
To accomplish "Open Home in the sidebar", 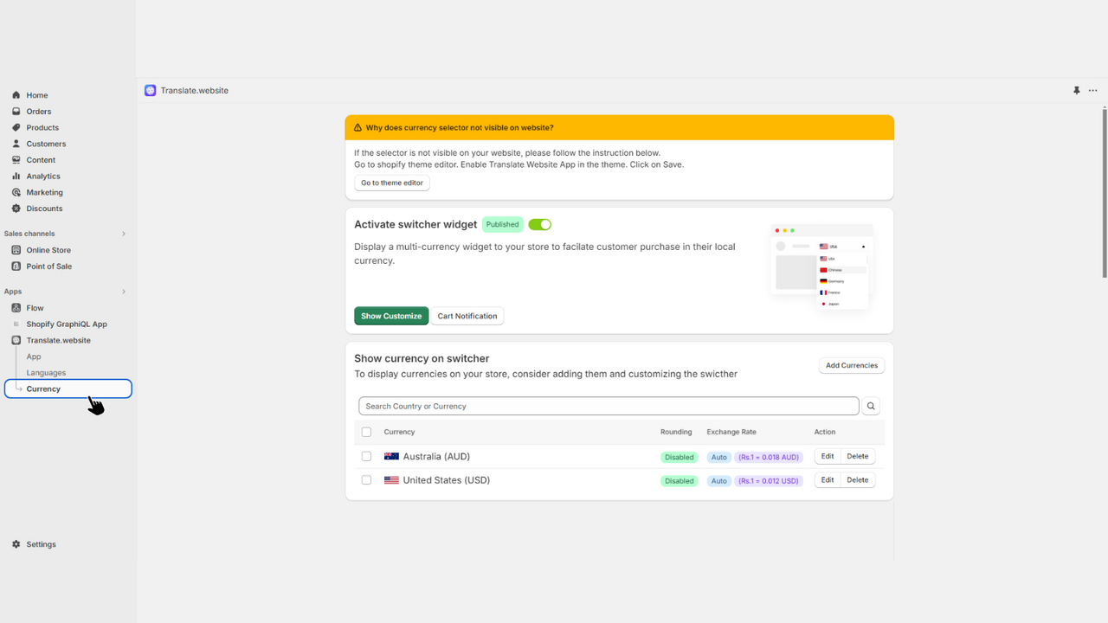I will [37, 95].
